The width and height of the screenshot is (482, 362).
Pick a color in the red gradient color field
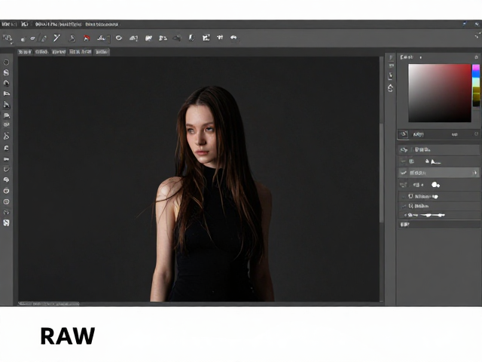point(440,93)
